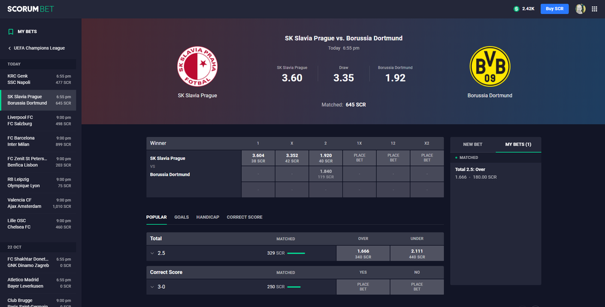
Task: Expand the Correct Score 3-0 chevron
Action: (x=152, y=287)
